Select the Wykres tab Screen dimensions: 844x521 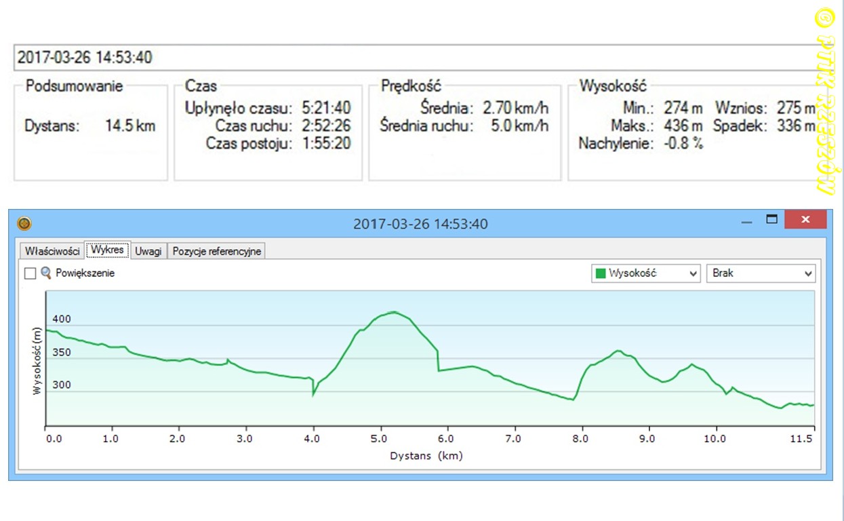point(108,250)
